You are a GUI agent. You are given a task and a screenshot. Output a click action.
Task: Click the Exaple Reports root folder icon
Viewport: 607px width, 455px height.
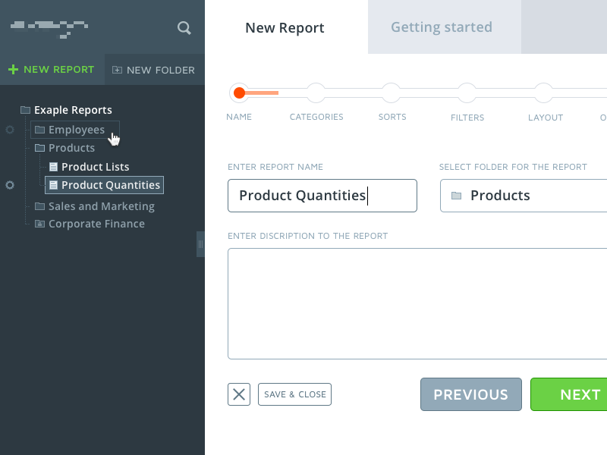(x=25, y=110)
